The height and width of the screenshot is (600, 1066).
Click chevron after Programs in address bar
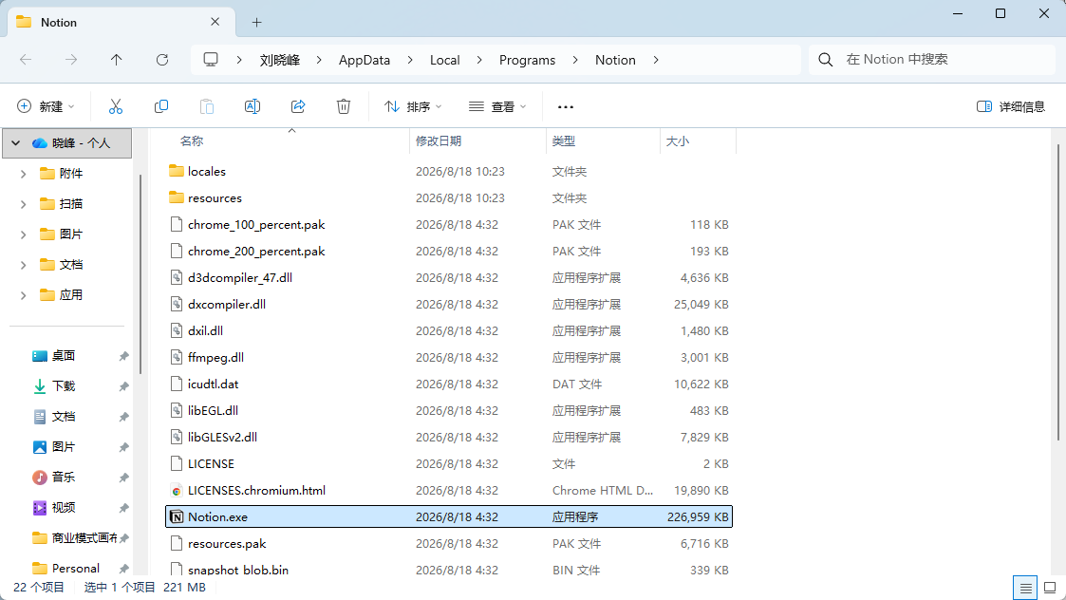pyautogui.click(x=575, y=60)
